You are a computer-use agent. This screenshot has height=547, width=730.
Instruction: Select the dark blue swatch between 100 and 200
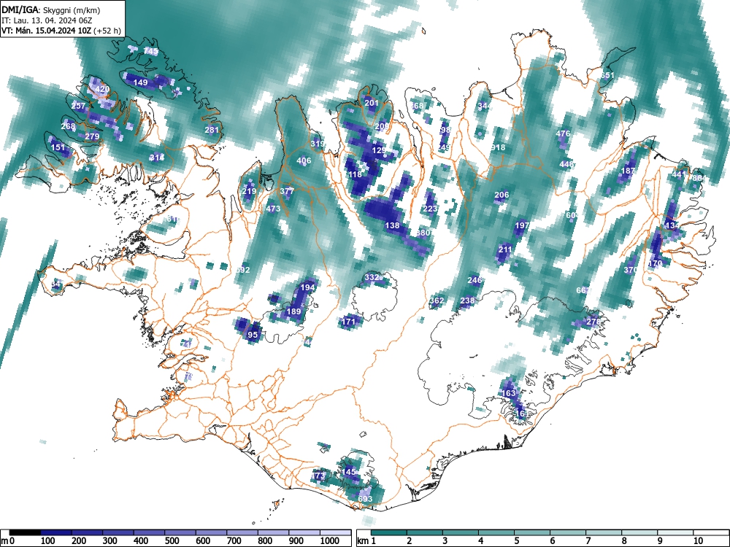(56, 533)
